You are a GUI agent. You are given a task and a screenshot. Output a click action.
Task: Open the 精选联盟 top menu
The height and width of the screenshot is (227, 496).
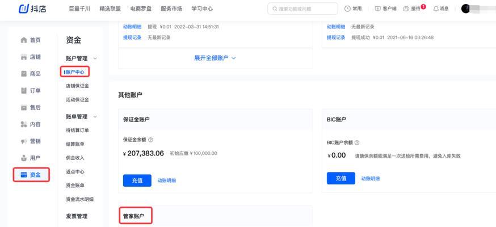click(110, 9)
